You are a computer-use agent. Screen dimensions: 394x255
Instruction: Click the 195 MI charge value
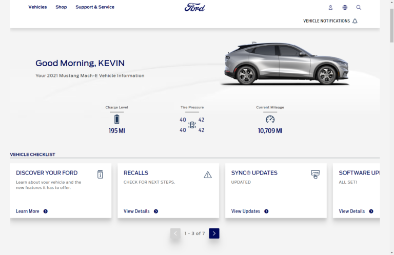[116, 131]
